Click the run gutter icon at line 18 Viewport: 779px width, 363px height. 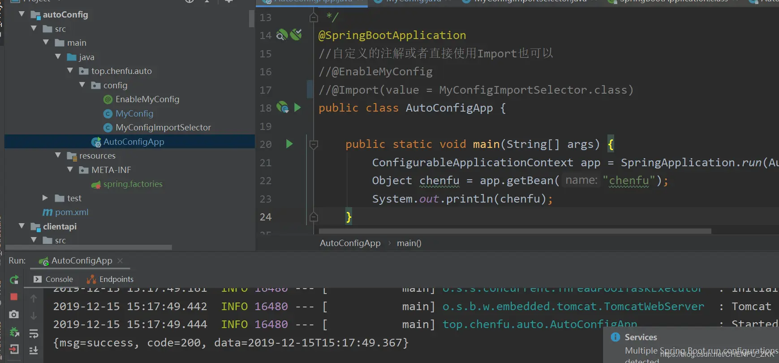[x=297, y=108]
